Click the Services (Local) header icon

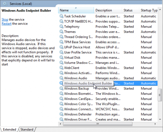click(x=5, y=4)
